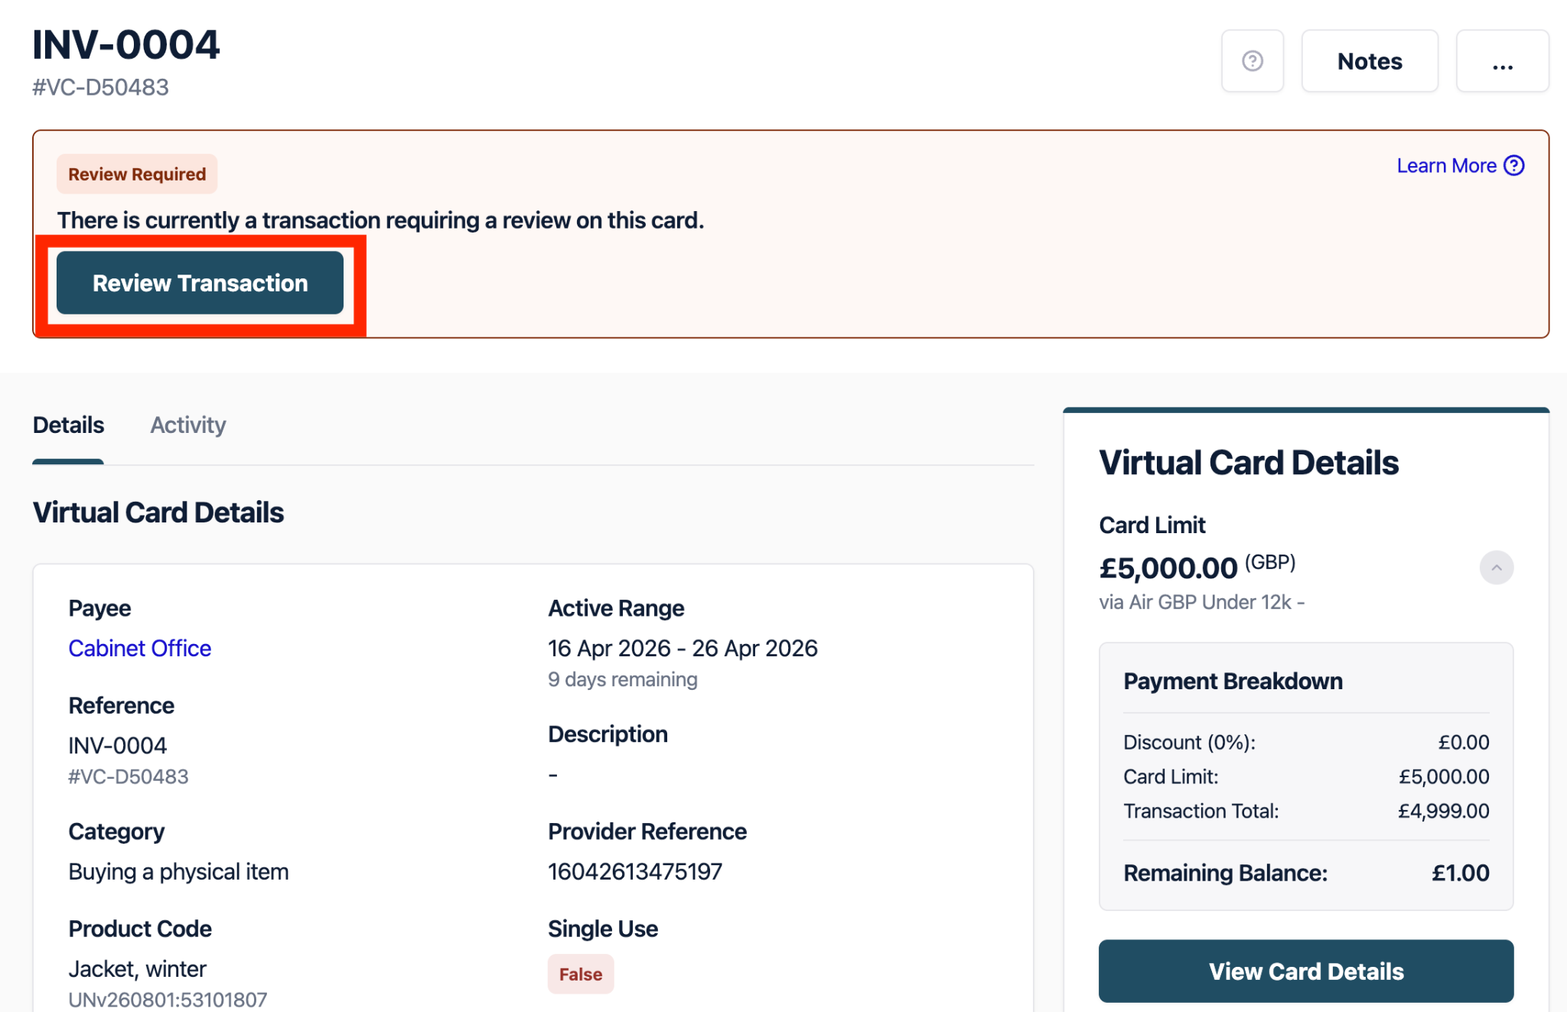Click the Review Transaction button

(200, 283)
